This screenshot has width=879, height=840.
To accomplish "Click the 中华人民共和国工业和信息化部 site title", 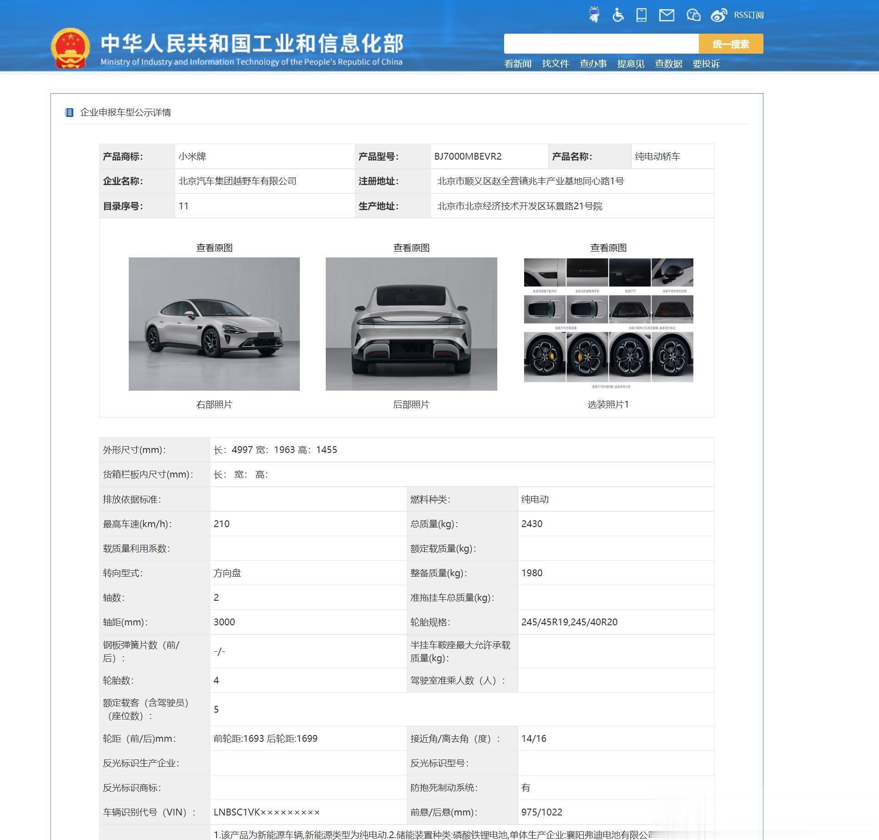I will tap(252, 44).
